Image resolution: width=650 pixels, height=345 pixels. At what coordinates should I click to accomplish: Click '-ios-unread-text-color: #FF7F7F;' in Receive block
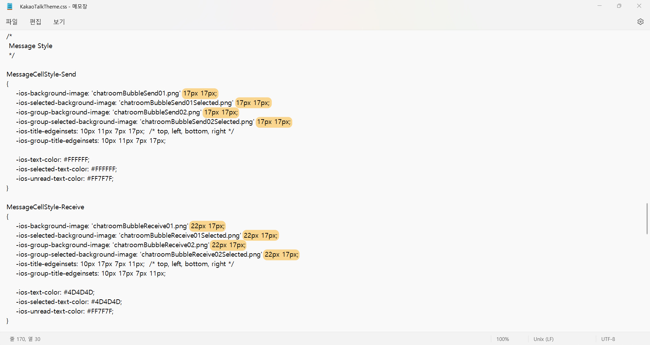click(65, 311)
